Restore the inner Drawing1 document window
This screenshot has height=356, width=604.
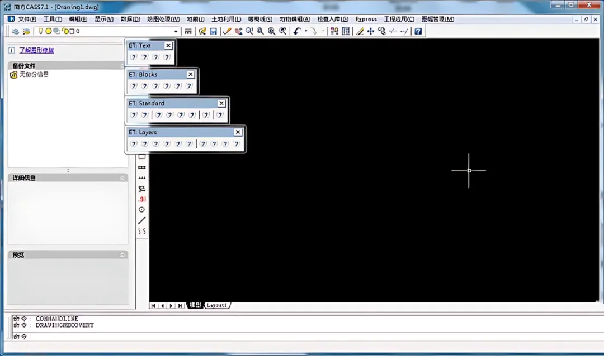(x=586, y=19)
